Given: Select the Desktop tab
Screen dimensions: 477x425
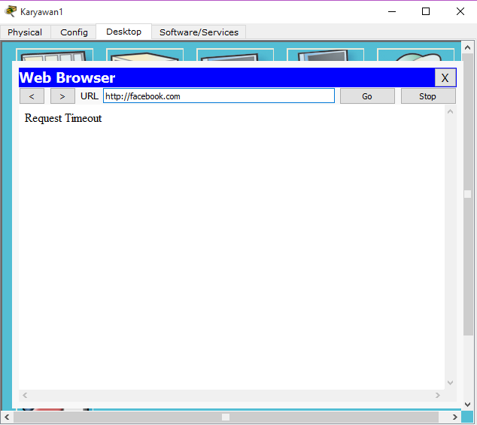Looking at the screenshot, I should (x=124, y=32).
